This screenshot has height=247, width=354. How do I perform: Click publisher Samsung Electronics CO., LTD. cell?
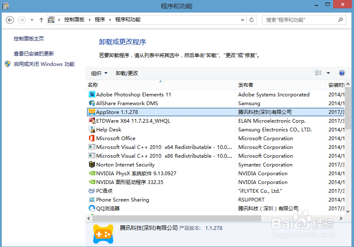(275, 130)
